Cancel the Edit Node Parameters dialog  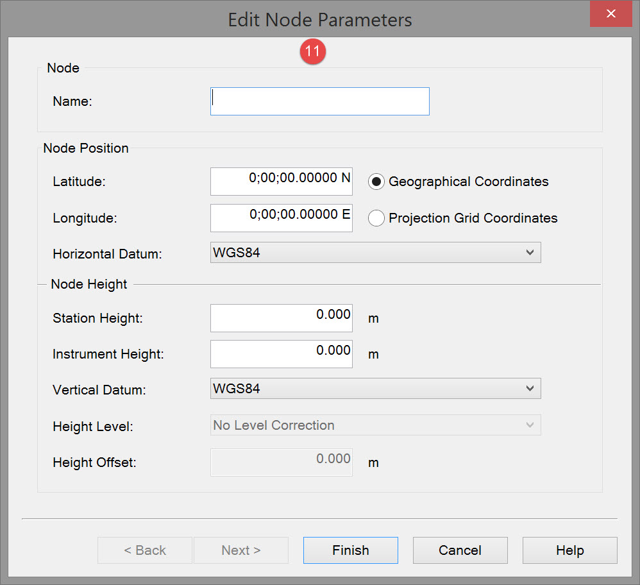coord(460,550)
